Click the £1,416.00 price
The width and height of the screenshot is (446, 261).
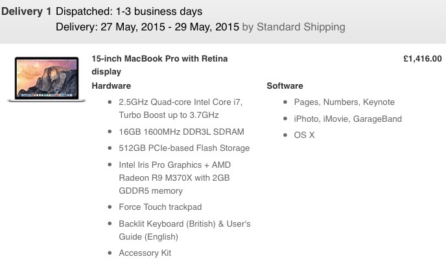coord(423,59)
